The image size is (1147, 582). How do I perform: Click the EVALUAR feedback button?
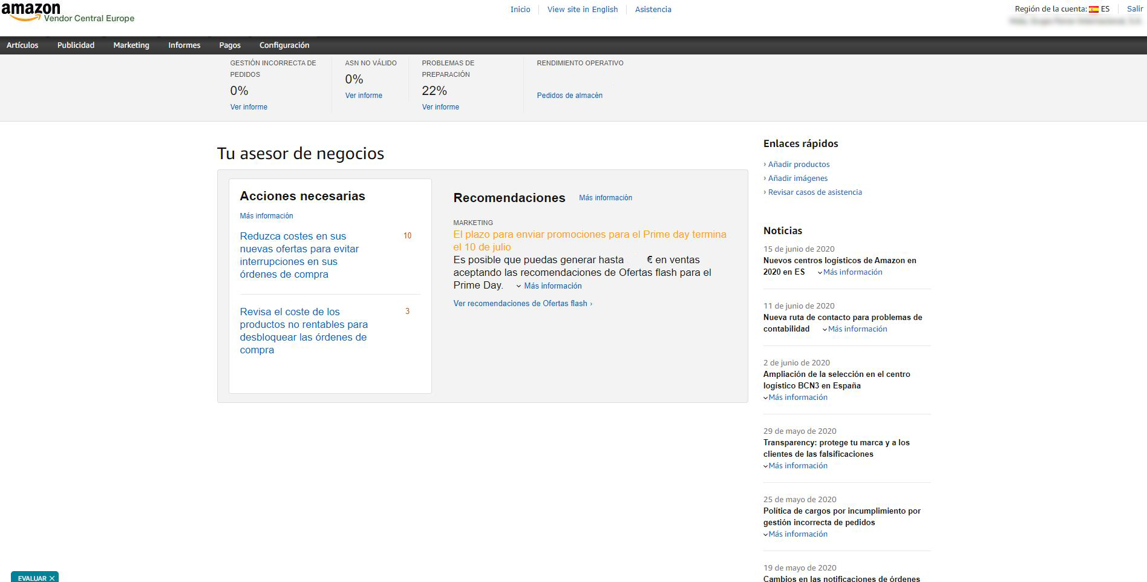[x=31, y=578]
